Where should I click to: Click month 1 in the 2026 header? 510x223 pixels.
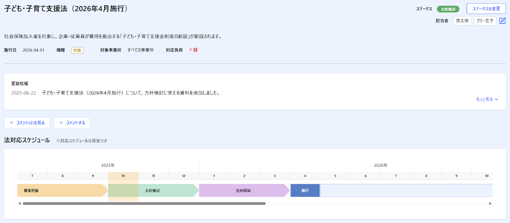pos(214,176)
